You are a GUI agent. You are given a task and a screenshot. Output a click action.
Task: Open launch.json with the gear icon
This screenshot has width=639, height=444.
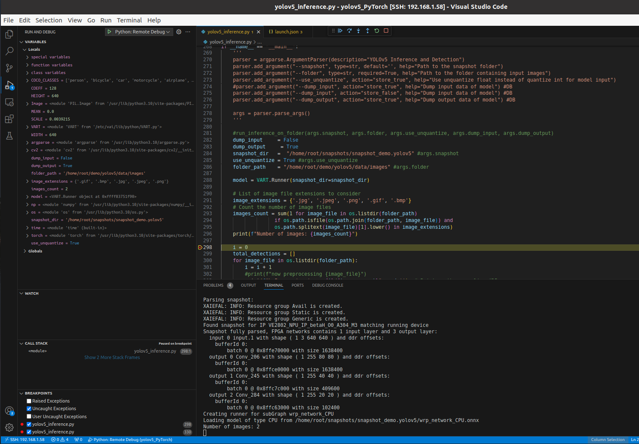pos(179,32)
